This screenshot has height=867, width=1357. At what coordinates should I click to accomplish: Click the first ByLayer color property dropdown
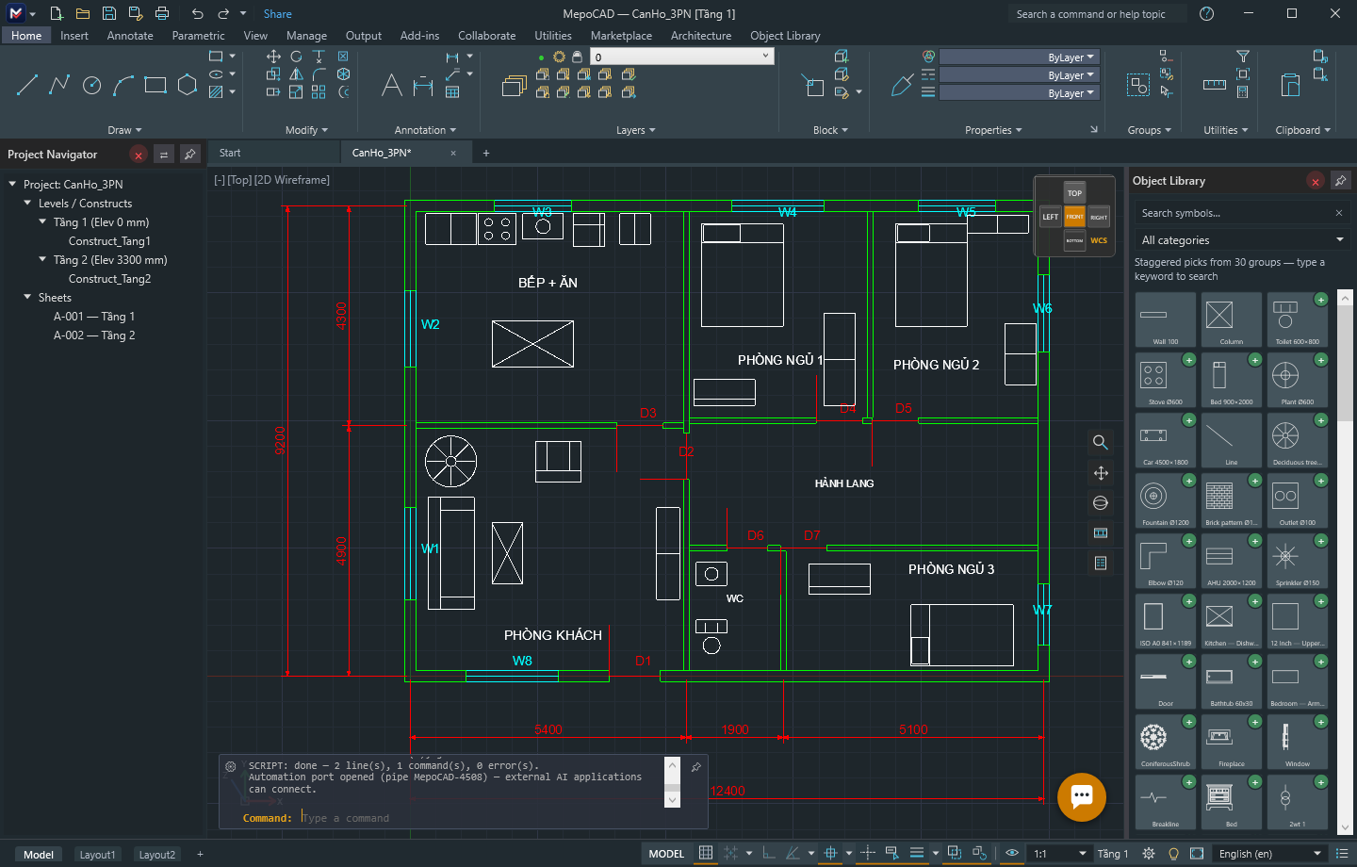1019,57
